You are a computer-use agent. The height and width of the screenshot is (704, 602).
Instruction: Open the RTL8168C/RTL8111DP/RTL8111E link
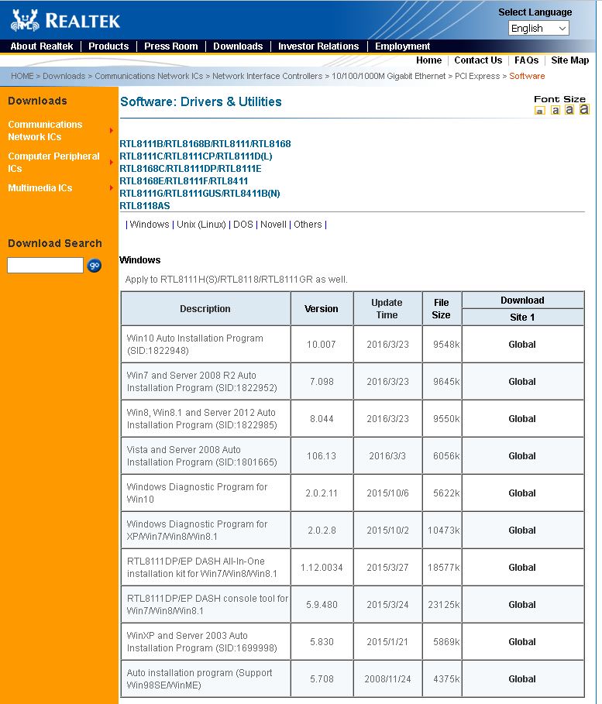[191, 168]
